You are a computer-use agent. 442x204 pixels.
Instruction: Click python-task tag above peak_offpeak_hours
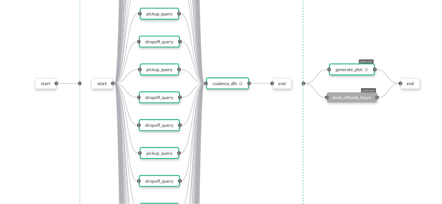coord(369,91)
